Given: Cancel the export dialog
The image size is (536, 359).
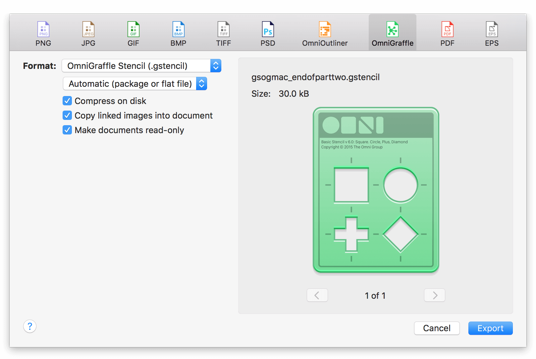Looking at the screenshot, I should point(437,328).
